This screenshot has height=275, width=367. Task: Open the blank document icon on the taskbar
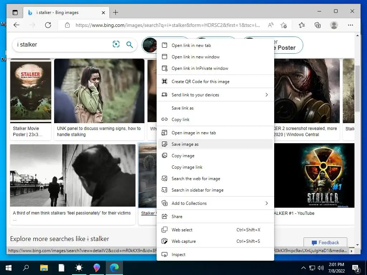coord(61,268)
